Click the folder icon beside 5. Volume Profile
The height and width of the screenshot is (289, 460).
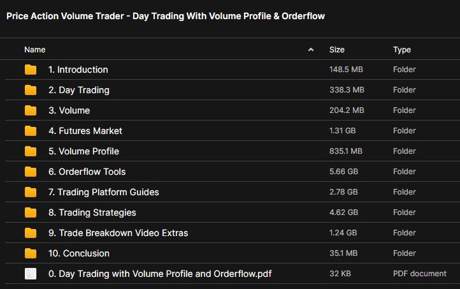point(31,151)
